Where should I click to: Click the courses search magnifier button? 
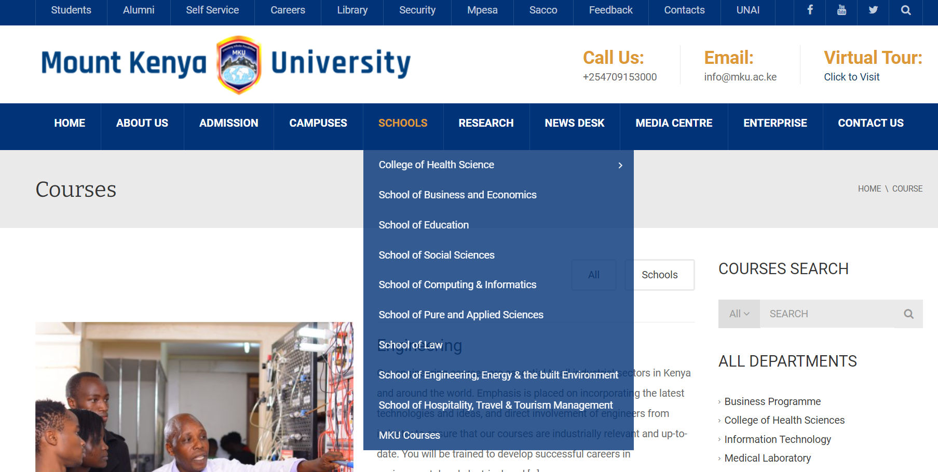908,314
